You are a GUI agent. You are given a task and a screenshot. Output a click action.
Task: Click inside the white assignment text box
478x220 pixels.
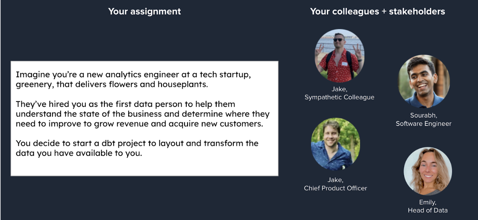[145, 118]
